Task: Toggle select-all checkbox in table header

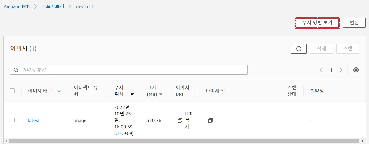Action: (12, 91)
